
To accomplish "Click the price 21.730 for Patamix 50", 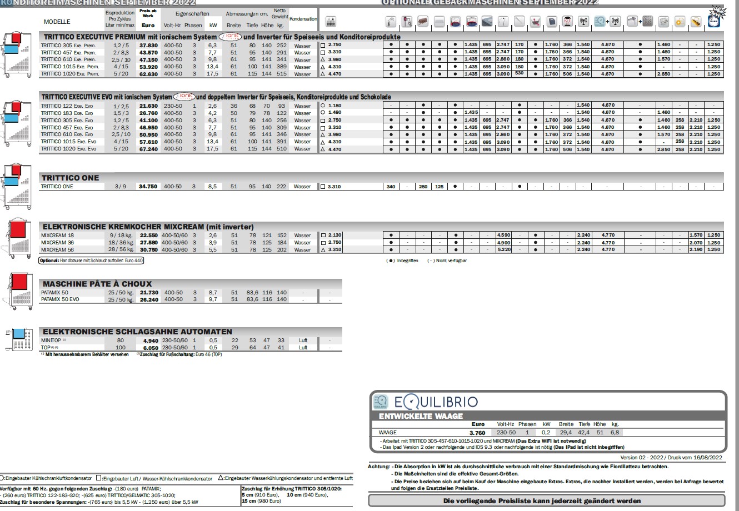I will [148, 292].
